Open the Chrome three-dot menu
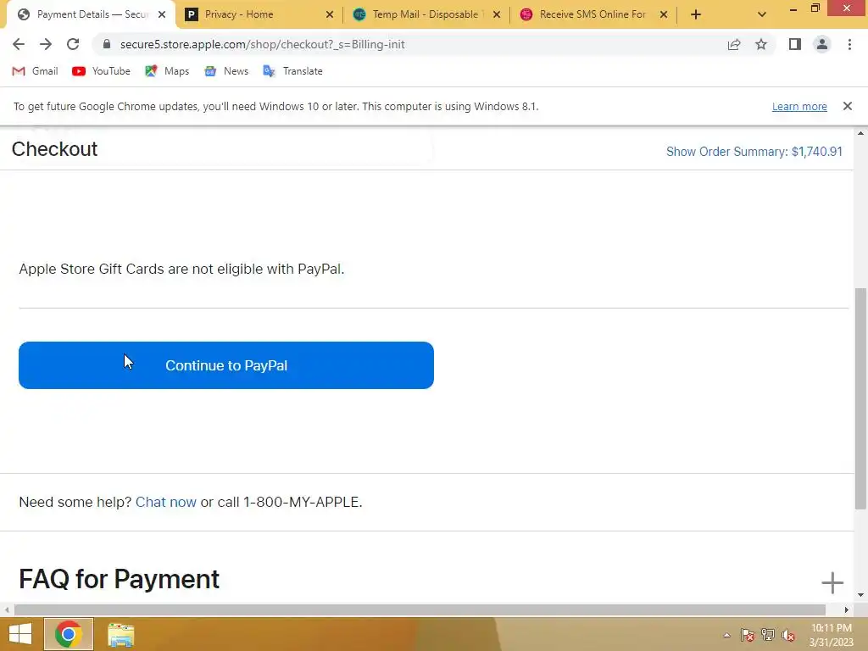 tap(849, 44)
